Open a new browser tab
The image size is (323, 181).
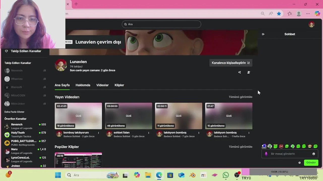pos(76,4)
